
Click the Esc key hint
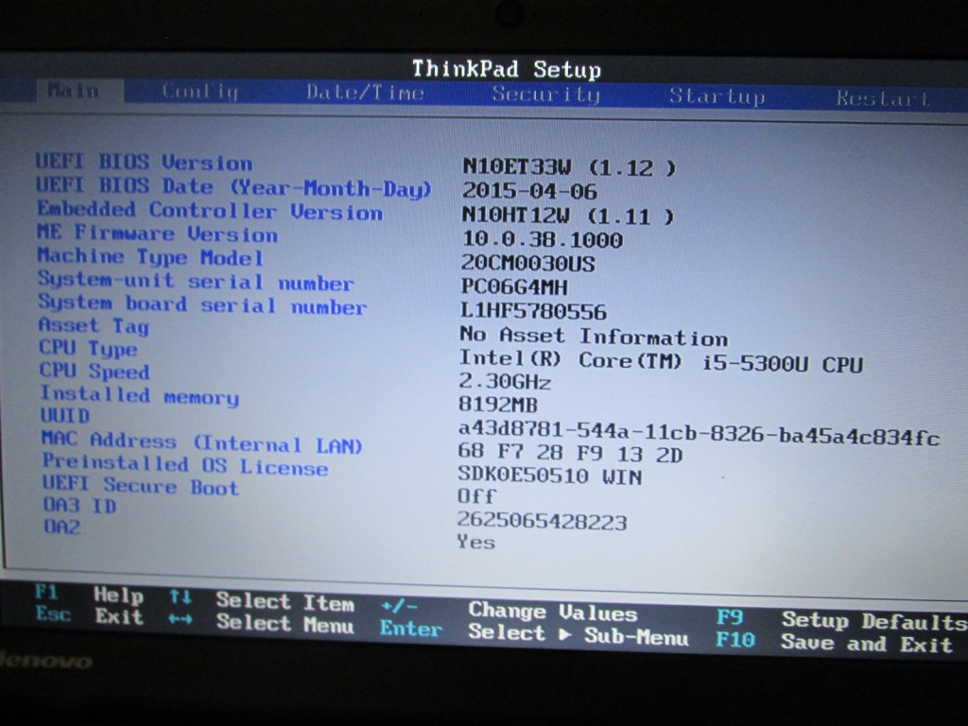coord(53,614)
